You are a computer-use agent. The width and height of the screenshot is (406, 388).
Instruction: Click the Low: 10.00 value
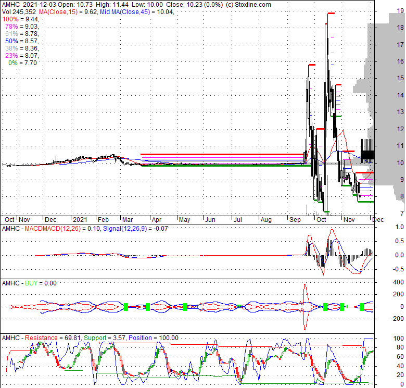coord(147,5)
